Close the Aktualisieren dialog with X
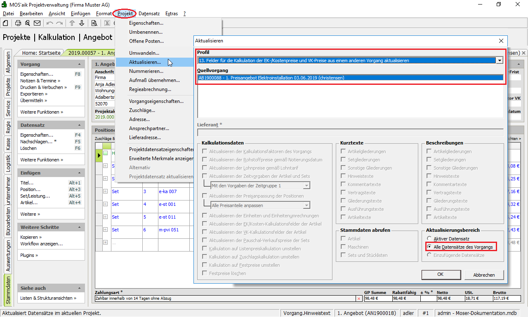Screen dimensions: 528x317 501,41
